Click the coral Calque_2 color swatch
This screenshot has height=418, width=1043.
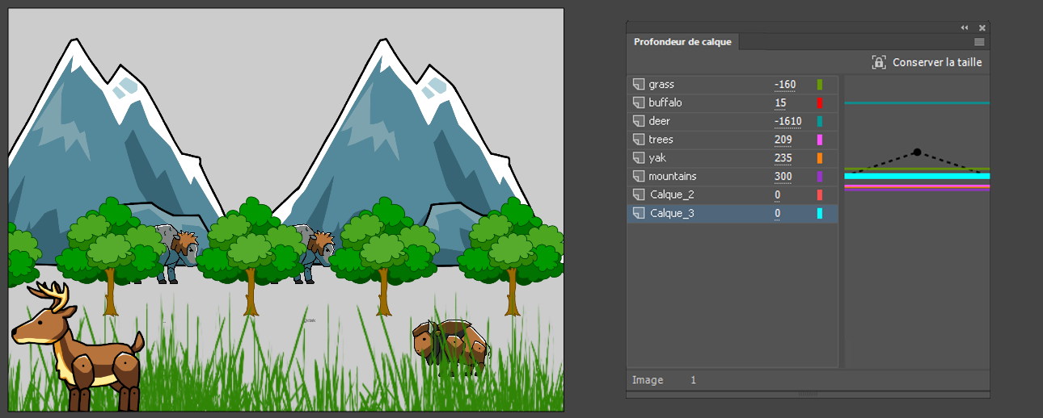(820, 194)
